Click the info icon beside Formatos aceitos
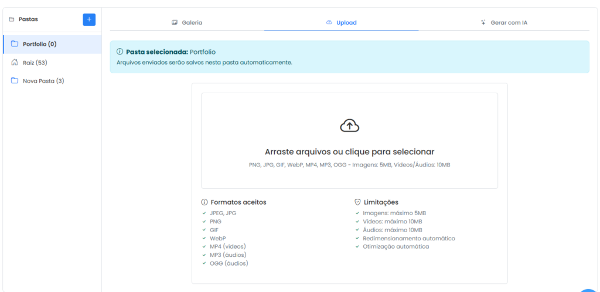The width and height of the screenshot is (600, 292). (x=204, y=202)
